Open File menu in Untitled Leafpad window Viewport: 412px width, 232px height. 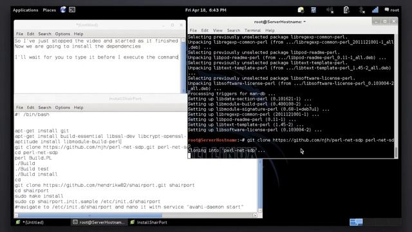19,34
